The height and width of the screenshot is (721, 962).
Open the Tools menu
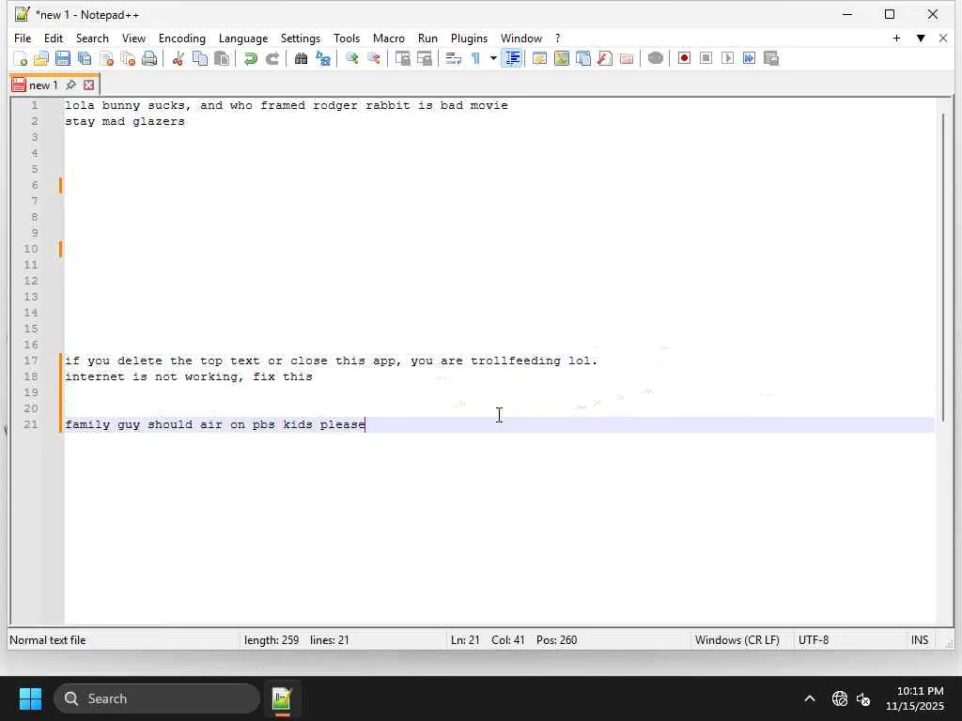click(x=347, y=38)
